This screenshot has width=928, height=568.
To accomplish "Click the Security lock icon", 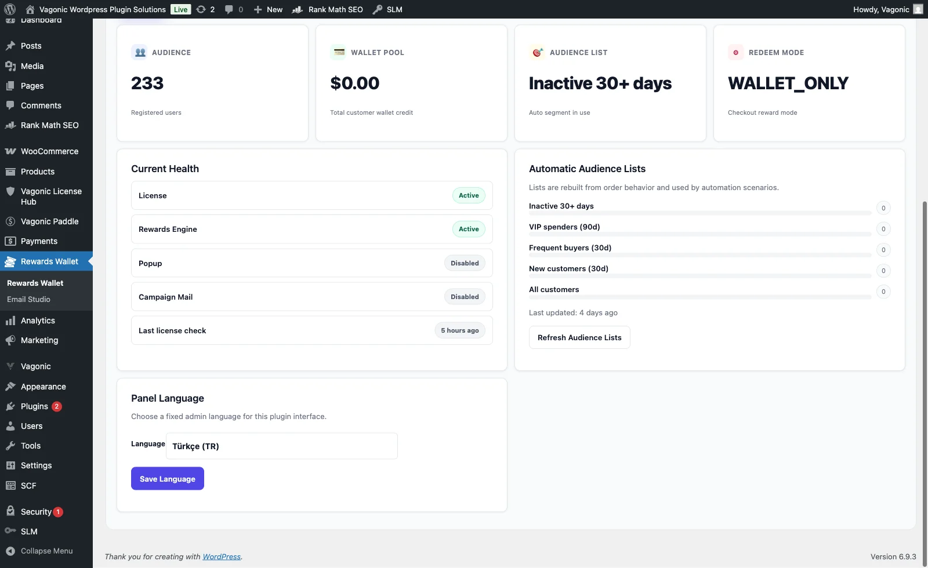I will click(10, 511).
